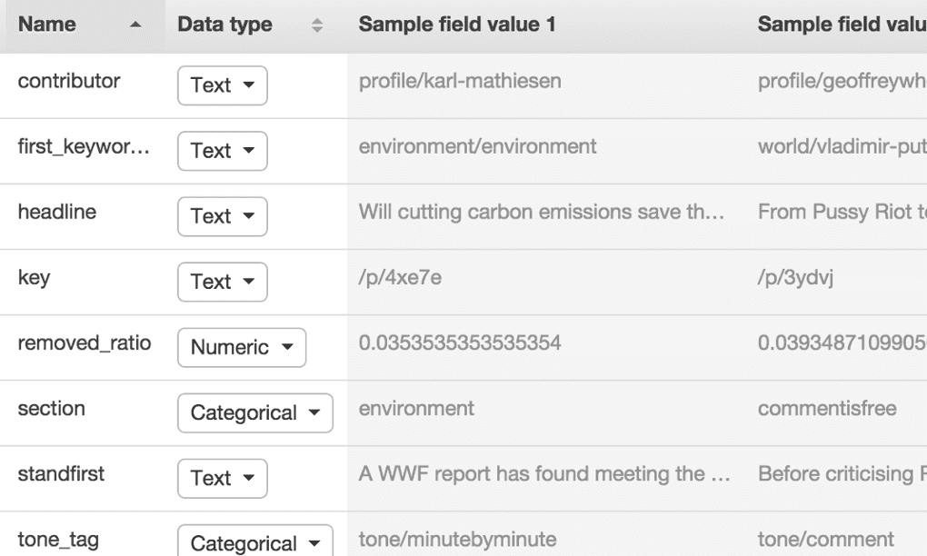Screen dimensions: 927x556
Task: Click the Data type column header
Action: 224,25
